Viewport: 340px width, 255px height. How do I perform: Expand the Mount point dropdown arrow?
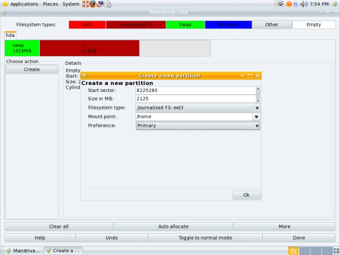point(256,117)
